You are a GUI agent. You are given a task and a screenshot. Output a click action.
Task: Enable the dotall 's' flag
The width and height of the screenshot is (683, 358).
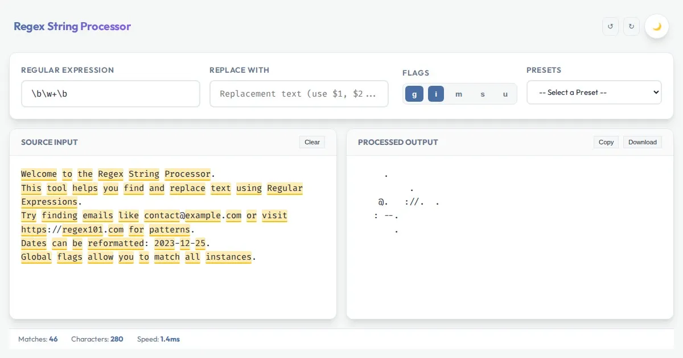click(x=483, y=94)
